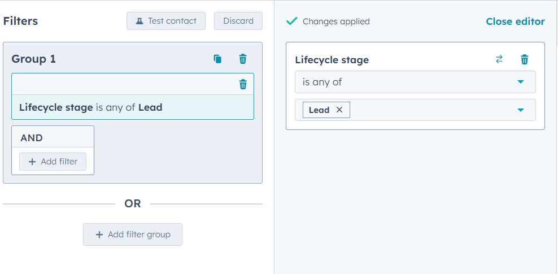Click the green Changes applied checkmark
558x274 pixels.
(292, 21)
